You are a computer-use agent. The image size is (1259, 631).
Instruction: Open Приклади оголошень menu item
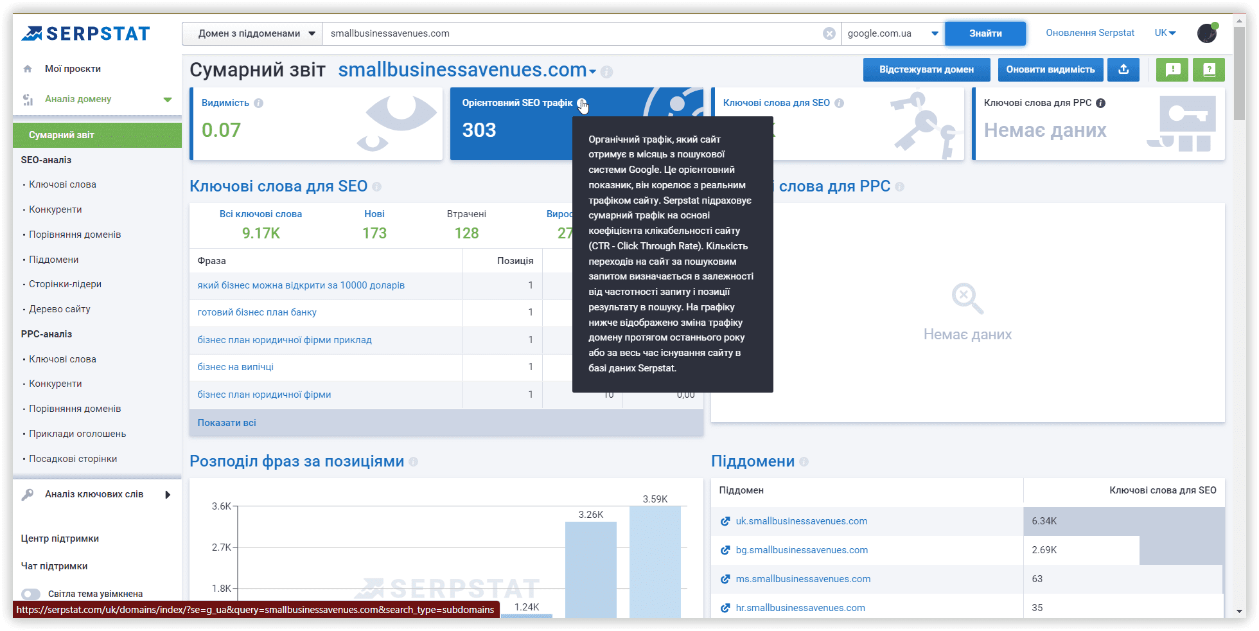click(x=77, y=434)
